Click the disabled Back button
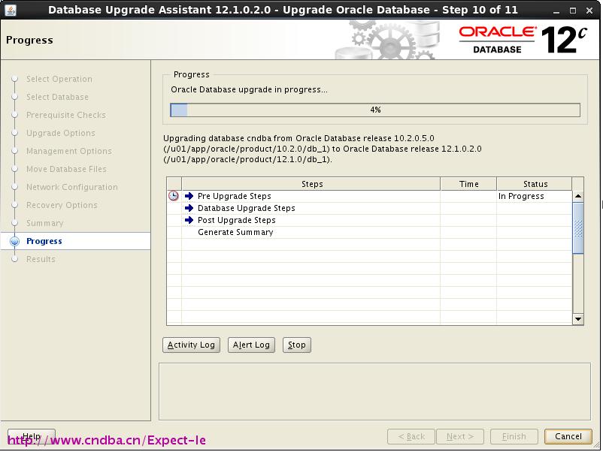 pyautogui.click(x=411, y=436)
